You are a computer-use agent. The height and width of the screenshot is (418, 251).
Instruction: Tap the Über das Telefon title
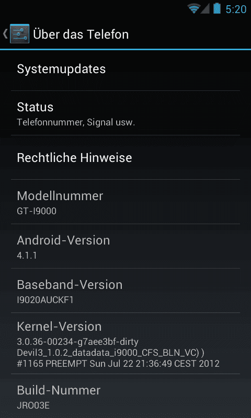point(81,34)
